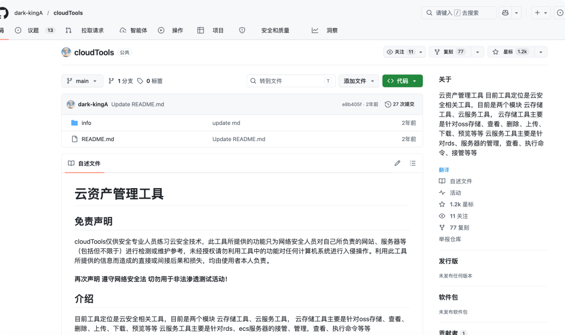Image resolution: width=565 pixels, height=335 pixels.
Task: Select the 自述文件 tab with book icon
Action: point(84,164)
